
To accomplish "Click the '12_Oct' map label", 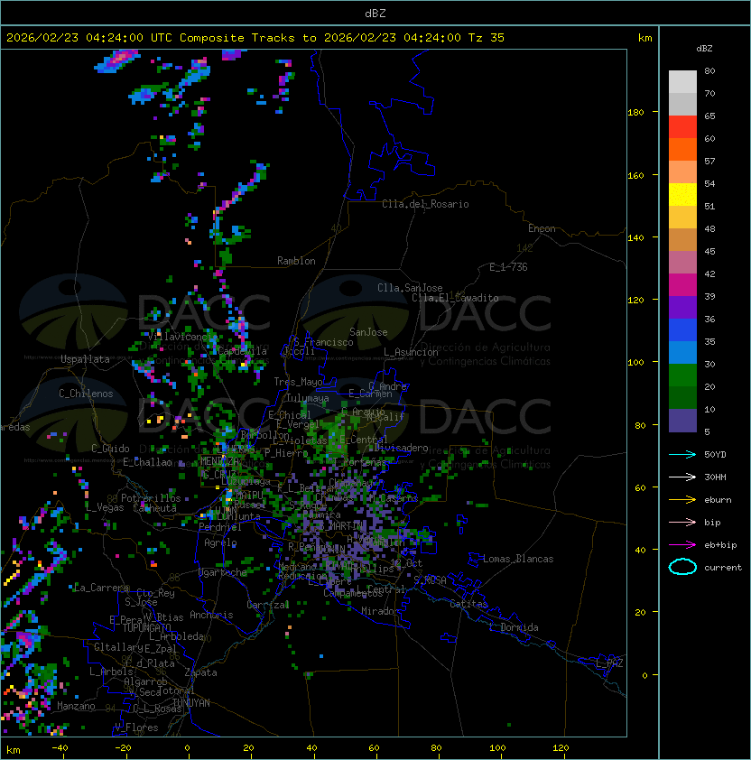I will tap(407, 563).
